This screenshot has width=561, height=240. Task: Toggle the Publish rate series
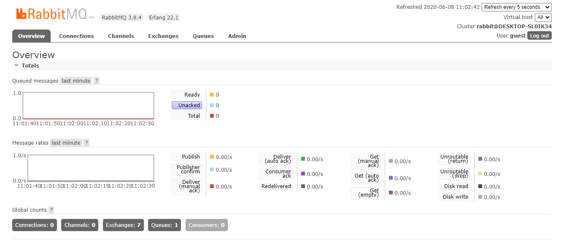(x=187, y=156)
